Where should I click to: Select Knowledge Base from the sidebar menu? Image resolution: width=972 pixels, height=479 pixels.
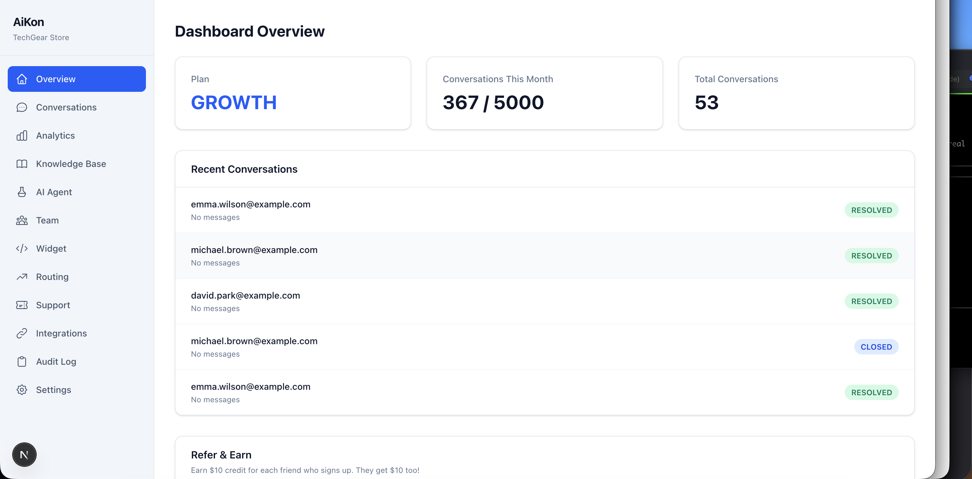pos(71,164)
